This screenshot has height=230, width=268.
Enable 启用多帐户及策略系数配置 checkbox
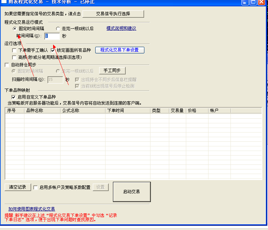click(x=35, y=187)
